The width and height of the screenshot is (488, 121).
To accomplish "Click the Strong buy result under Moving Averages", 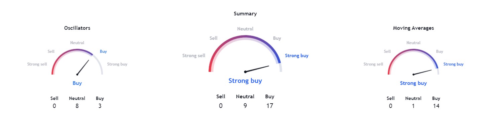I will (413, 83).
